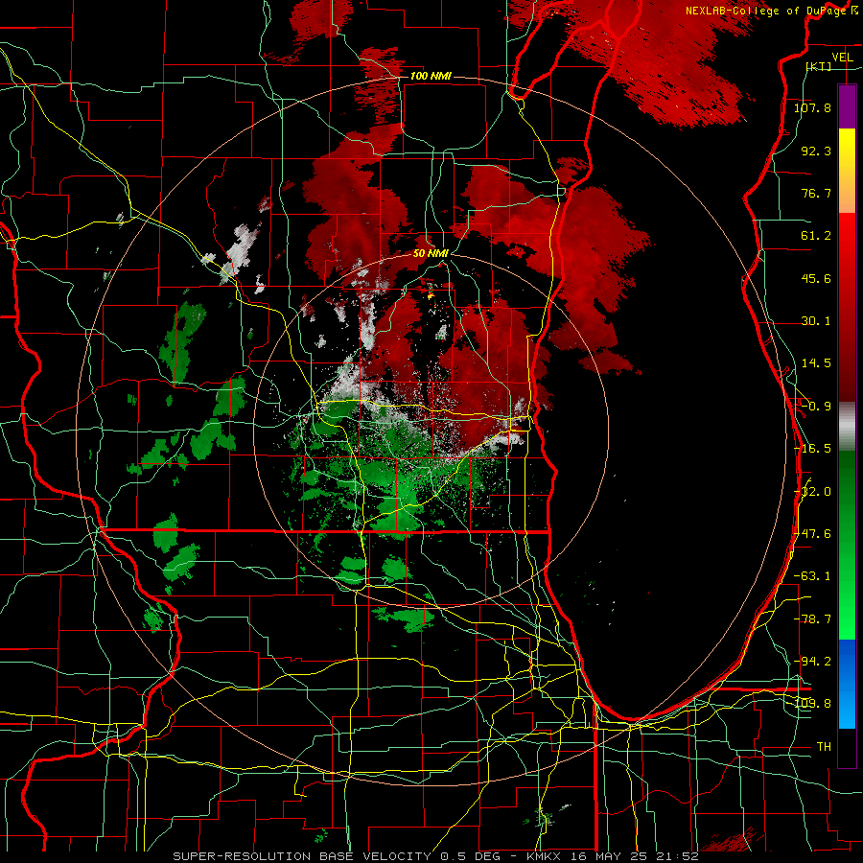The height and width of the screenshot is (863, 863).
Task: Click the -16.5 value on the velocity scale
Action: coord(812,449)
